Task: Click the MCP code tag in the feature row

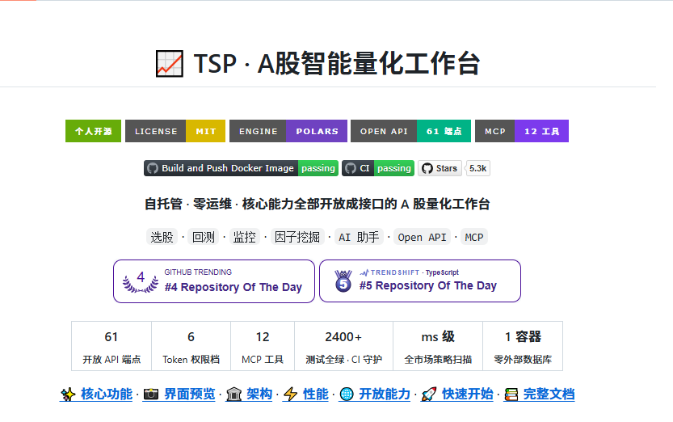Action: point(474,237)
